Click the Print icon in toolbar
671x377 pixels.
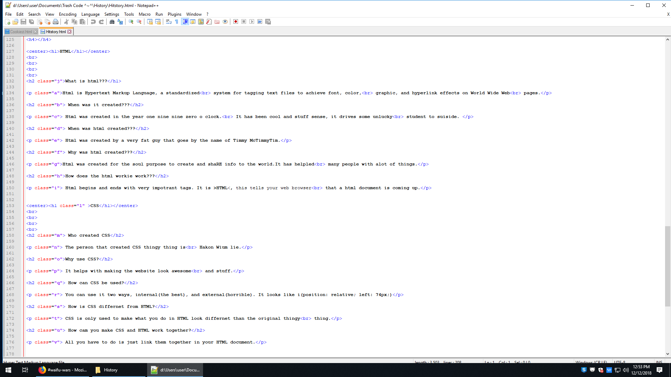coord(56,22)
